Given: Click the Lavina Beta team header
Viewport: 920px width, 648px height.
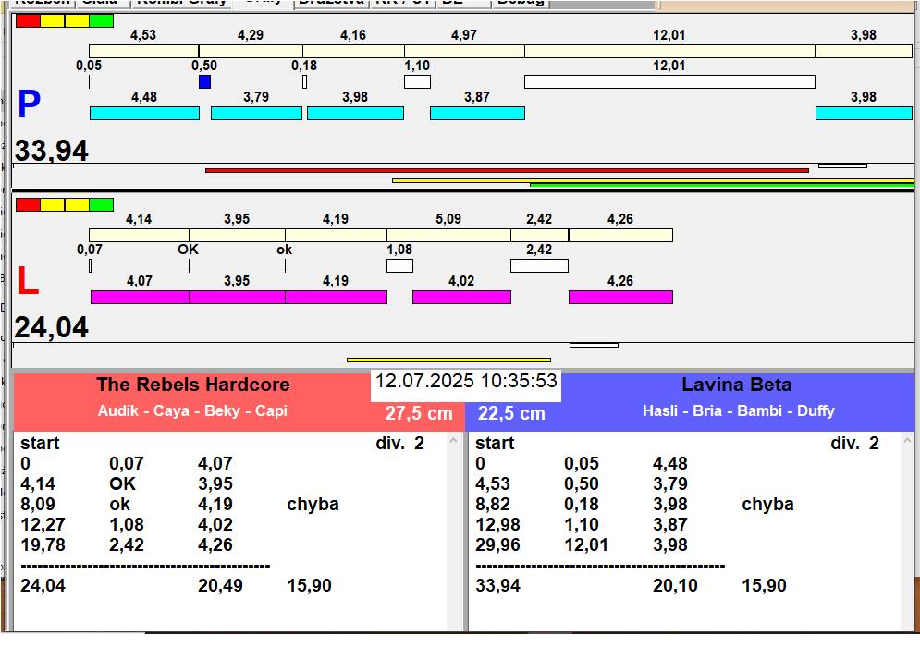Looking at the screenshot, I should [x=737, y=385].
